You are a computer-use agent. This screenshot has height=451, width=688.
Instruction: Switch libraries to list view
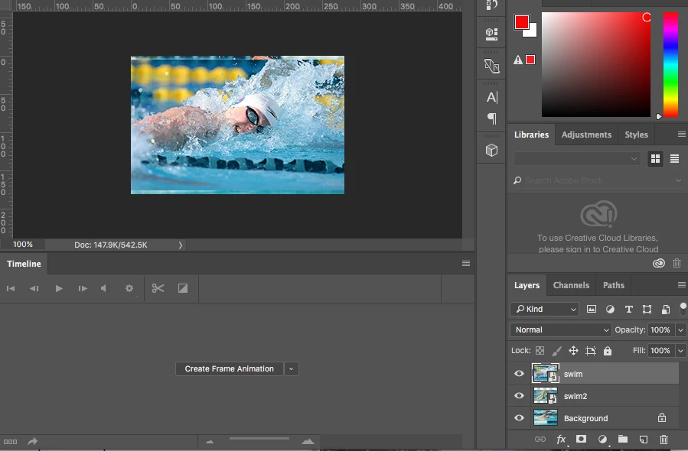click(674, 159)
